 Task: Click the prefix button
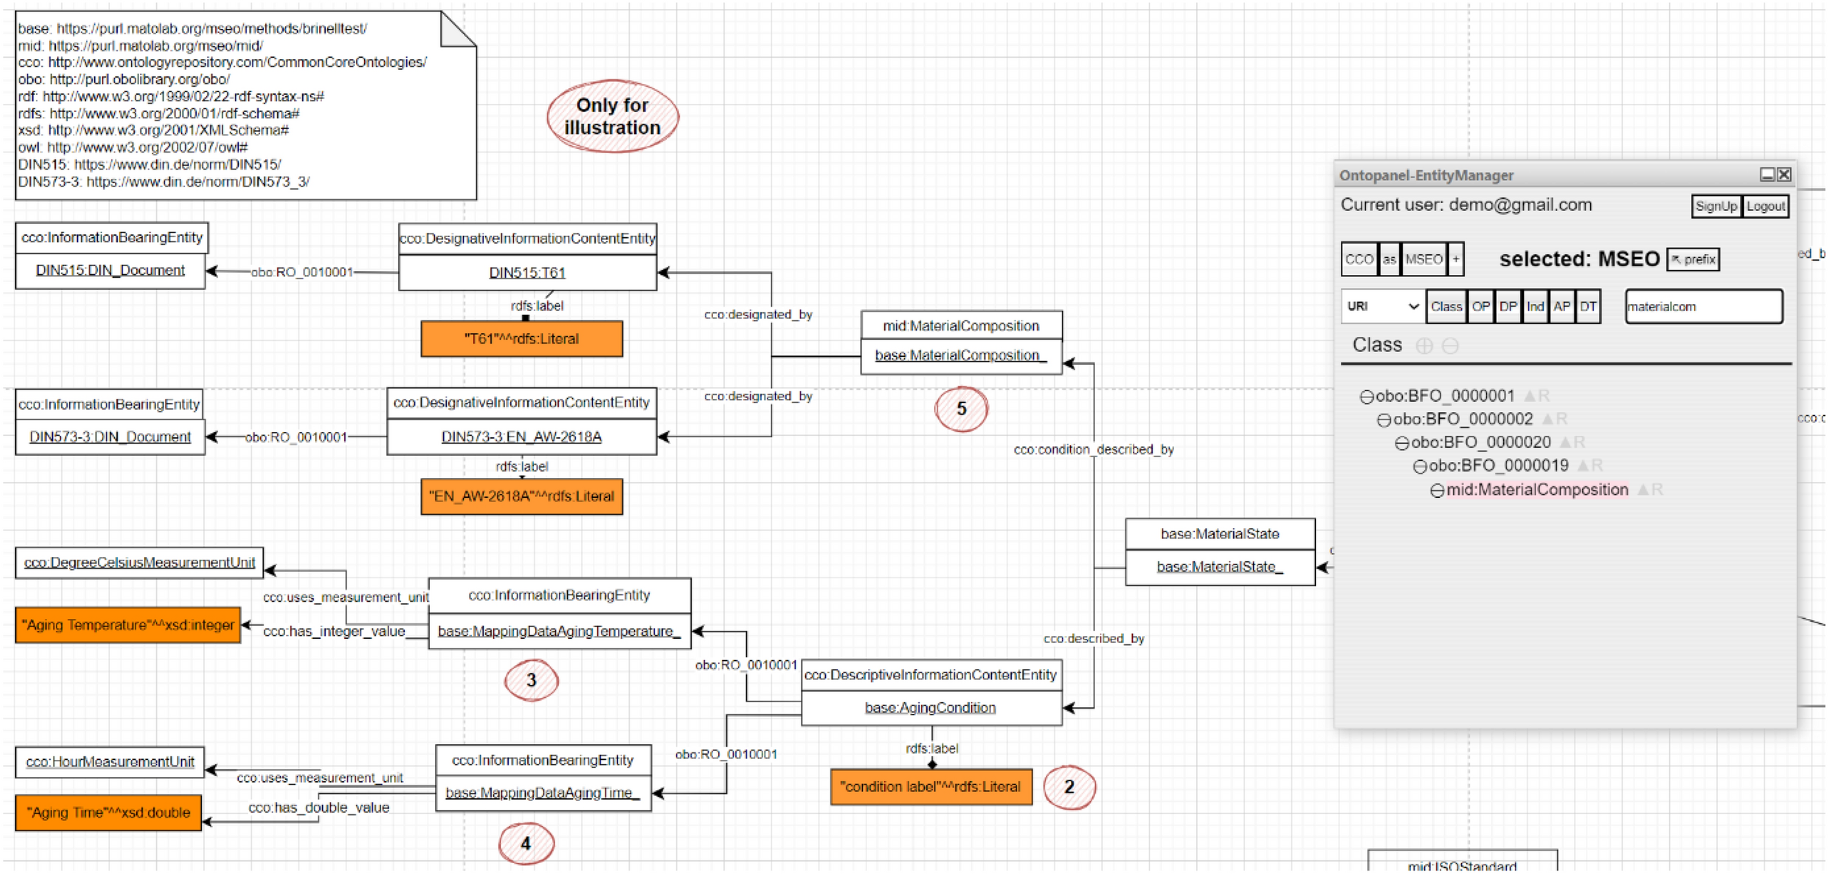[x=1692, y=259]
